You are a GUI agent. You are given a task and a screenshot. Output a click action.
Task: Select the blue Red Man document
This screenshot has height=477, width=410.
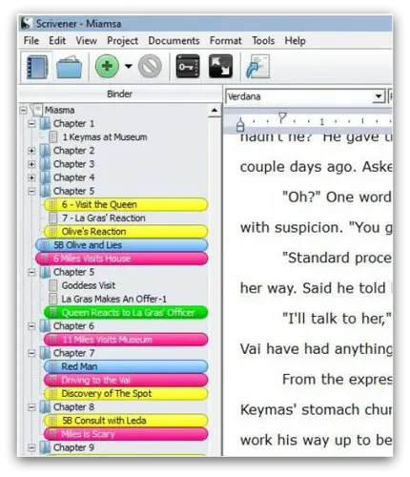[x=126, y=366]
